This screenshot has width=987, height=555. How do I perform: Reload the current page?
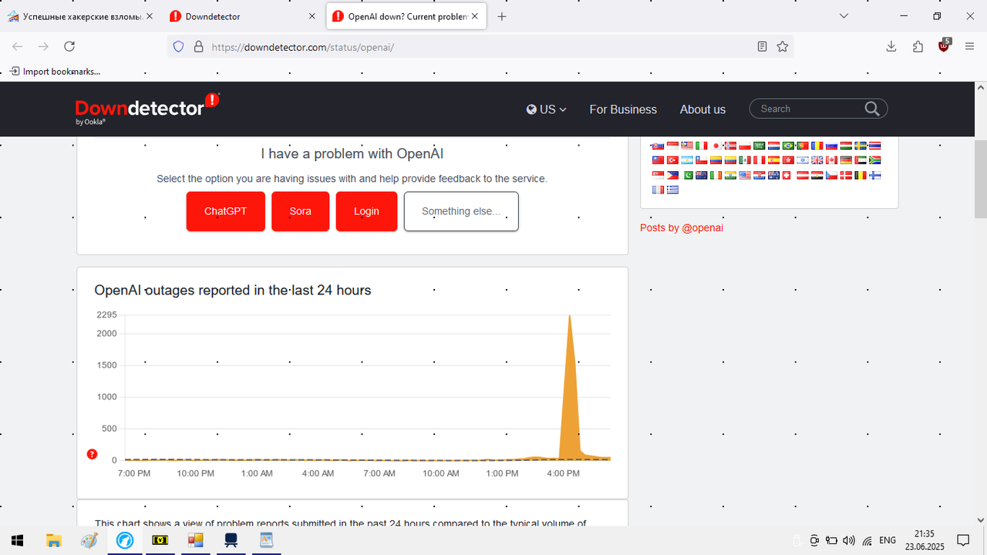point(69,46)
